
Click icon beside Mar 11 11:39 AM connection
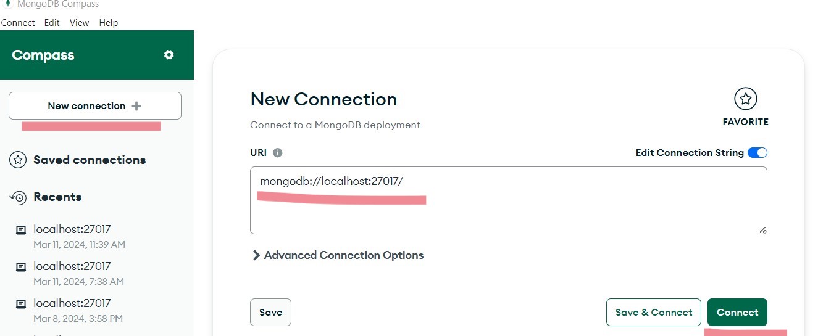coord(20,230)
